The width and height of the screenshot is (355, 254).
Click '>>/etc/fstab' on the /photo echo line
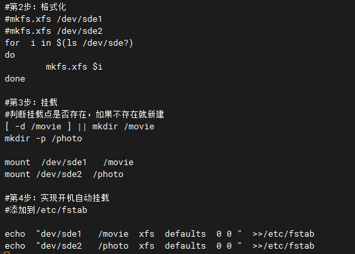[283, 246]
